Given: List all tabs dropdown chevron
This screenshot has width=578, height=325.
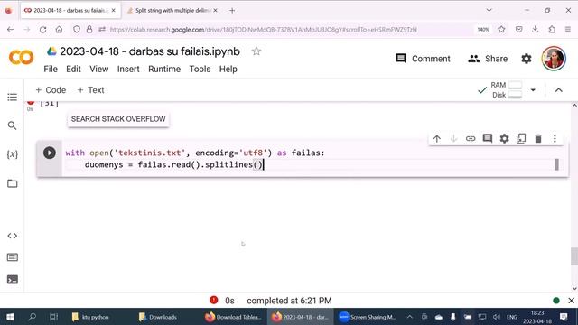Looking at the screenshot, I should [489, 10].
